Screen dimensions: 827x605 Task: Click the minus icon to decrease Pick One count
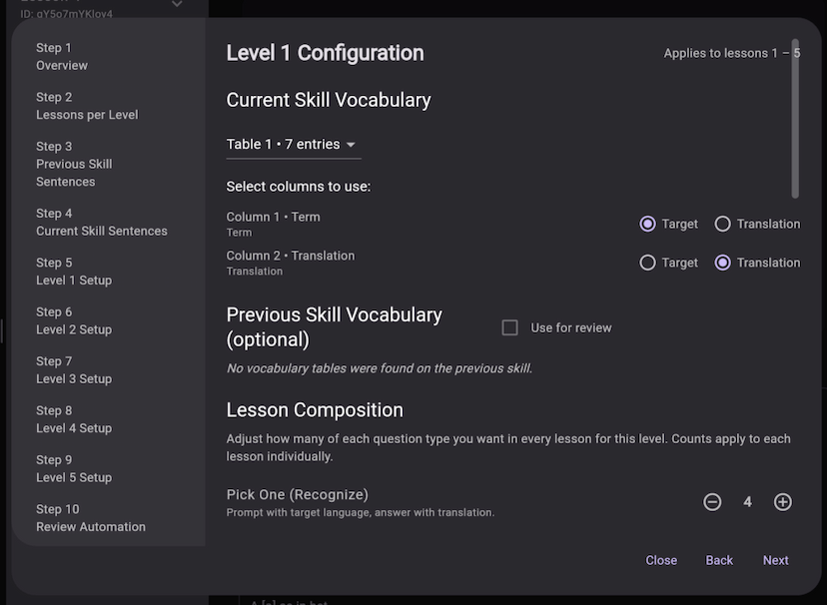click(x=712, y=501)
